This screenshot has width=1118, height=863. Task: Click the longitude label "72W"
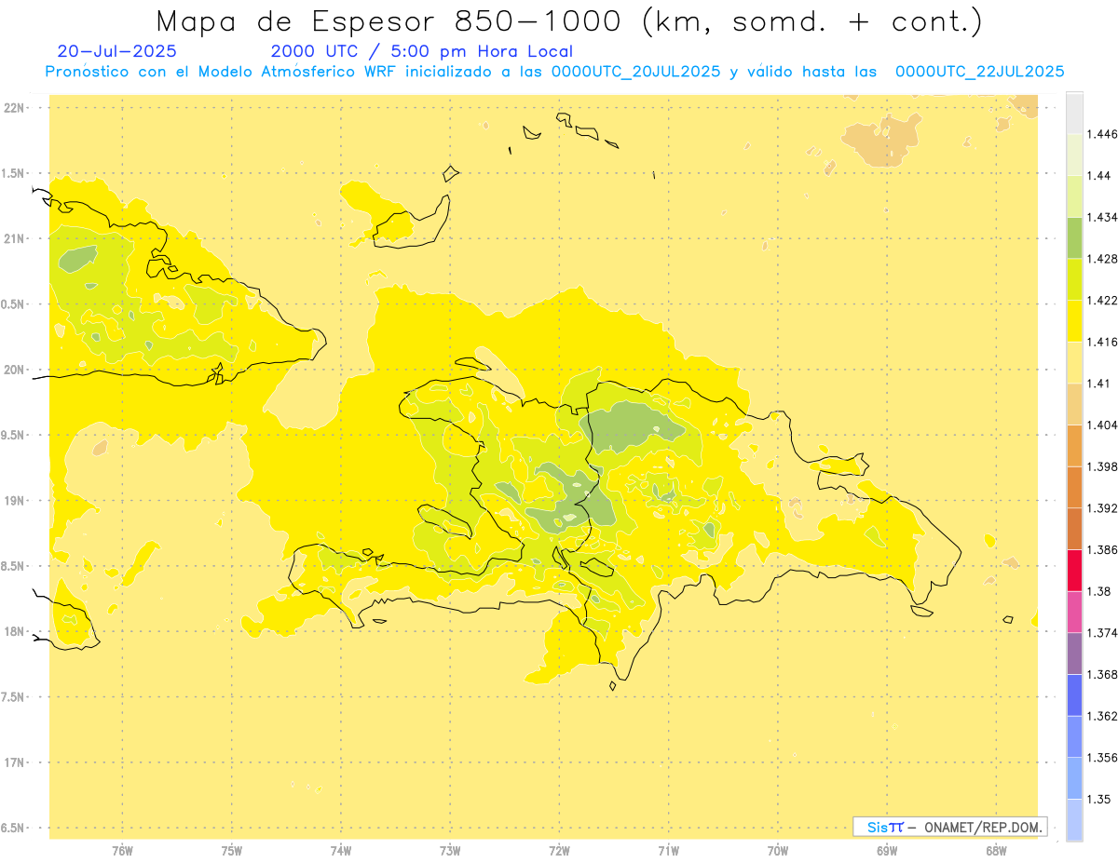click(559, 850)
